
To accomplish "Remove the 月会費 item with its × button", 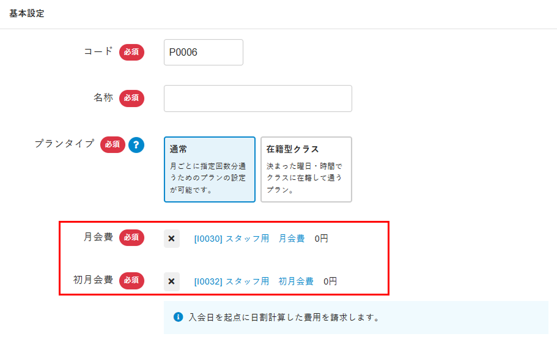I will tap(172, 239).
